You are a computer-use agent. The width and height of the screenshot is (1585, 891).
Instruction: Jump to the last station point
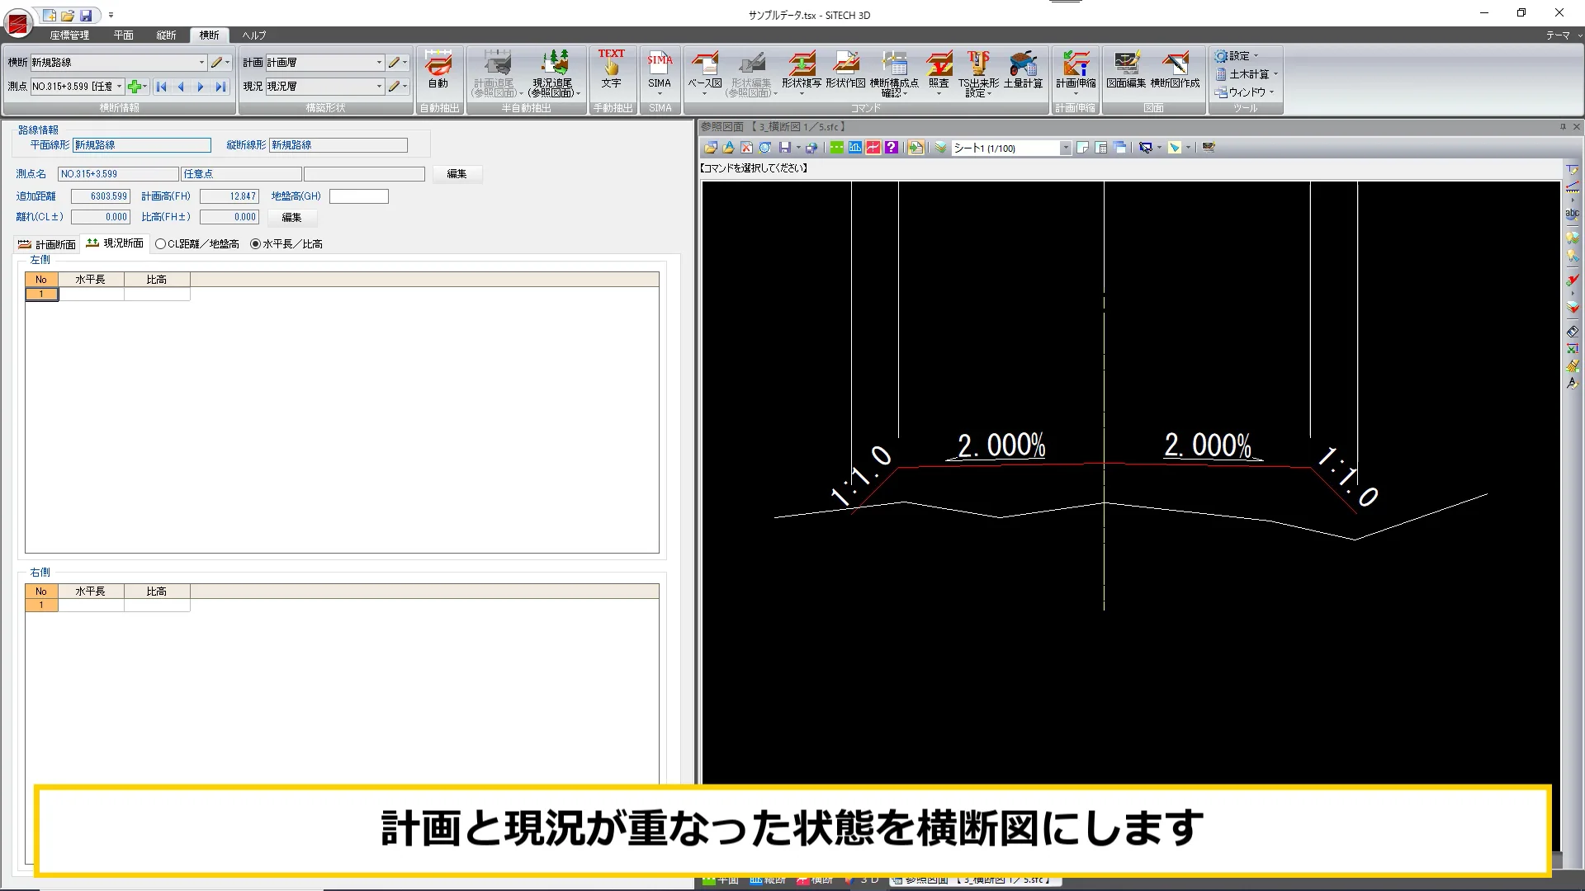pos(220,87)
